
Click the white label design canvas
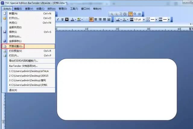[117, 89]
